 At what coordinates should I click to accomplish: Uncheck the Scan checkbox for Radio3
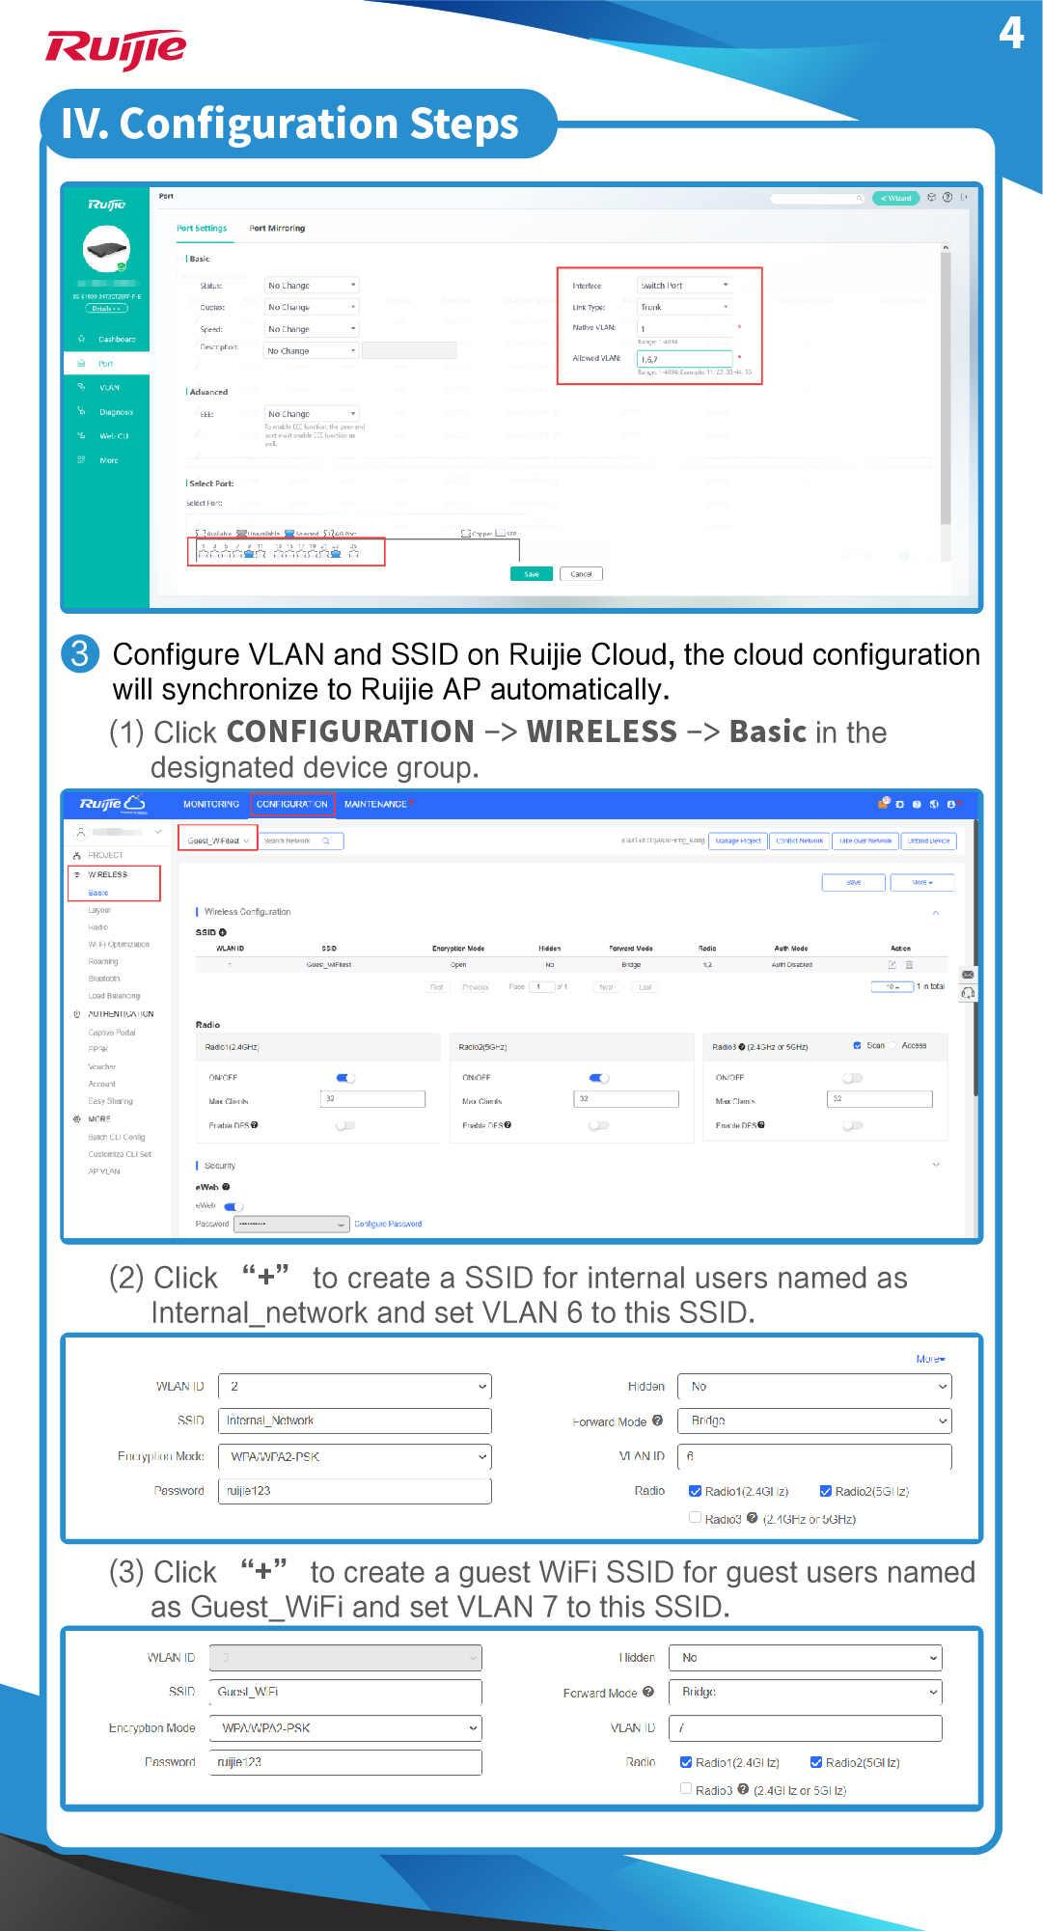[857, 1045]
